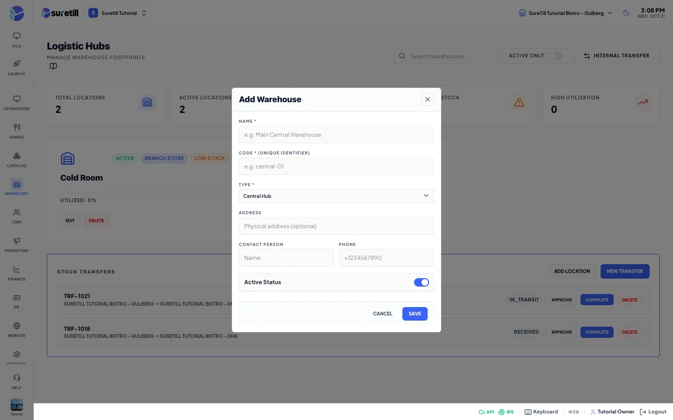Viewport: 673px width, 420px height.
Task: Toggle the Active Only filter switch
Action: (x=555, y=56)
